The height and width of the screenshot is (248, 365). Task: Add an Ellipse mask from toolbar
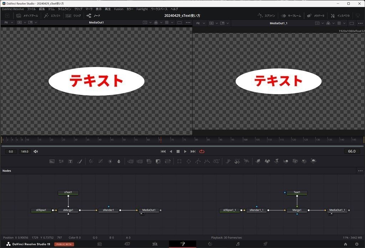(189, 161)
